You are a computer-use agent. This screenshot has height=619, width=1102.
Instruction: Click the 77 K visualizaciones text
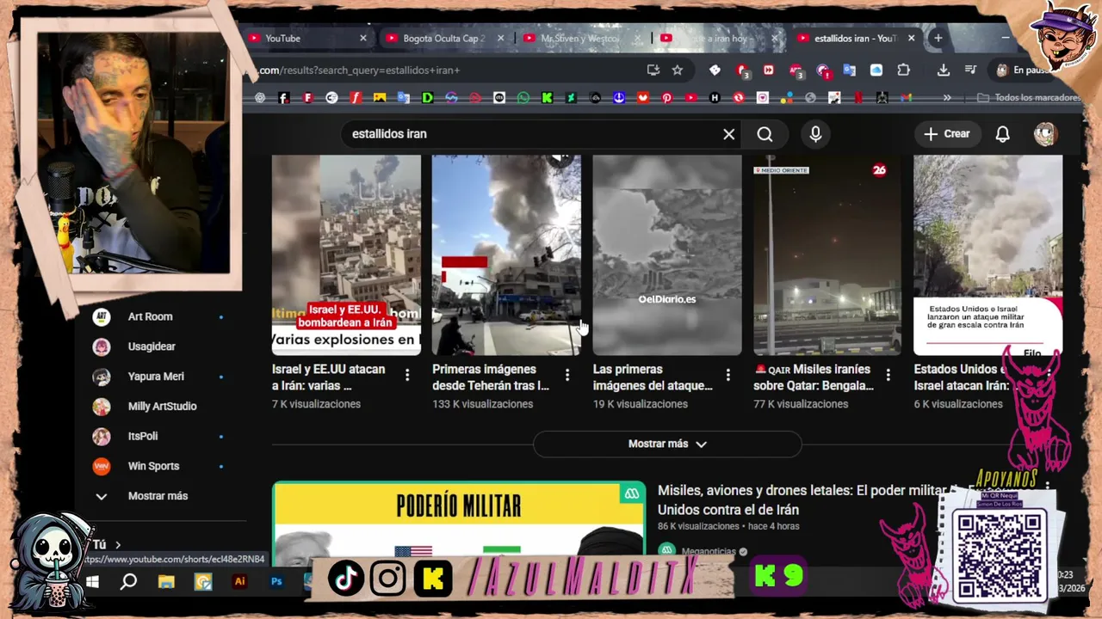coord(802,404)
